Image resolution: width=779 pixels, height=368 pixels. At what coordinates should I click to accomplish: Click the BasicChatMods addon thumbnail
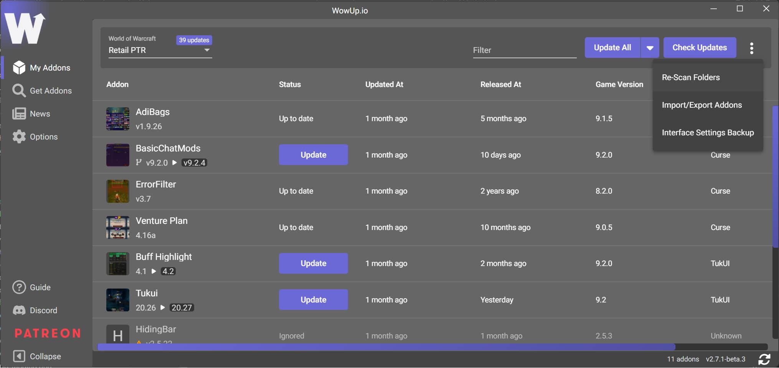click(x=117, y=155)
